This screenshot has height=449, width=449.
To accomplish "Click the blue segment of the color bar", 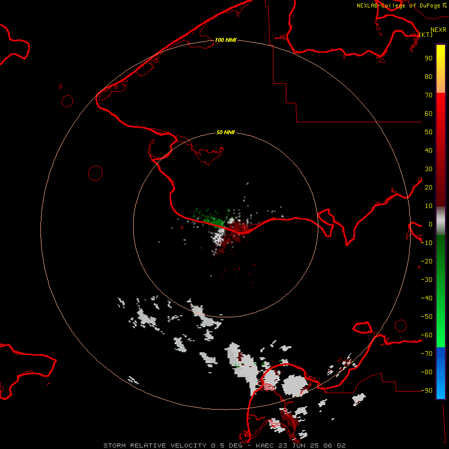I will [x=441, y=373].
